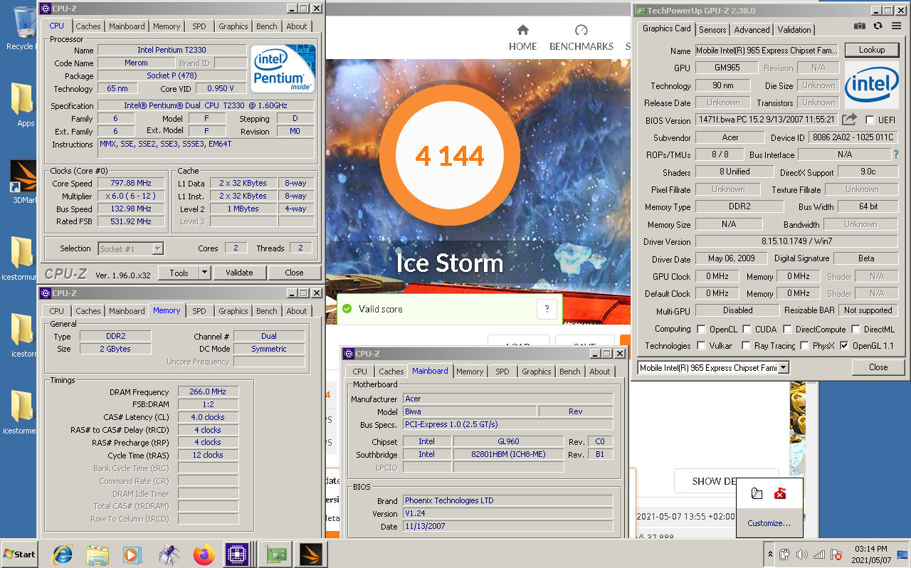Image resolution: width=911 pixels, height=568 pixels.
Task: Open Windows Media Player from the taskbar
Action: coord(132,554)
